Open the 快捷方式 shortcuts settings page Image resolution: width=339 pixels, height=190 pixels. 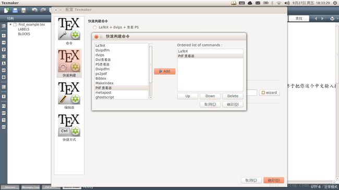click(x=69, y=128)
